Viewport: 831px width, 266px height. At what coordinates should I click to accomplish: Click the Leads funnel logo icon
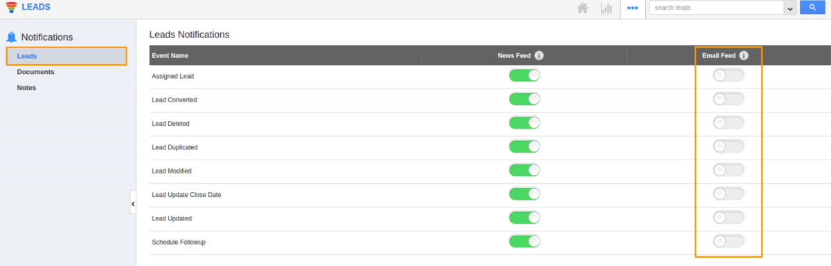10,8
